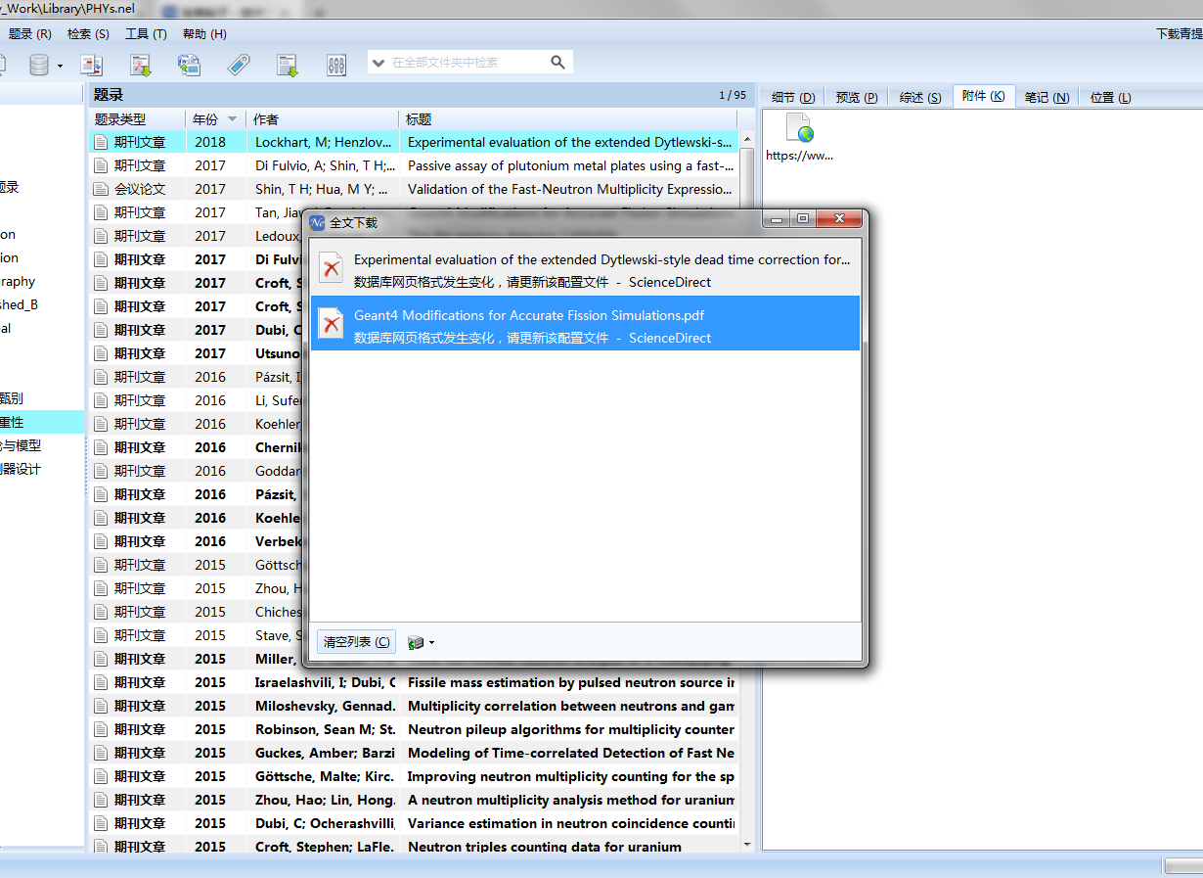Click the download settings icon in dialog
This screenshot has width=1203, height=878.
[416, 642]
